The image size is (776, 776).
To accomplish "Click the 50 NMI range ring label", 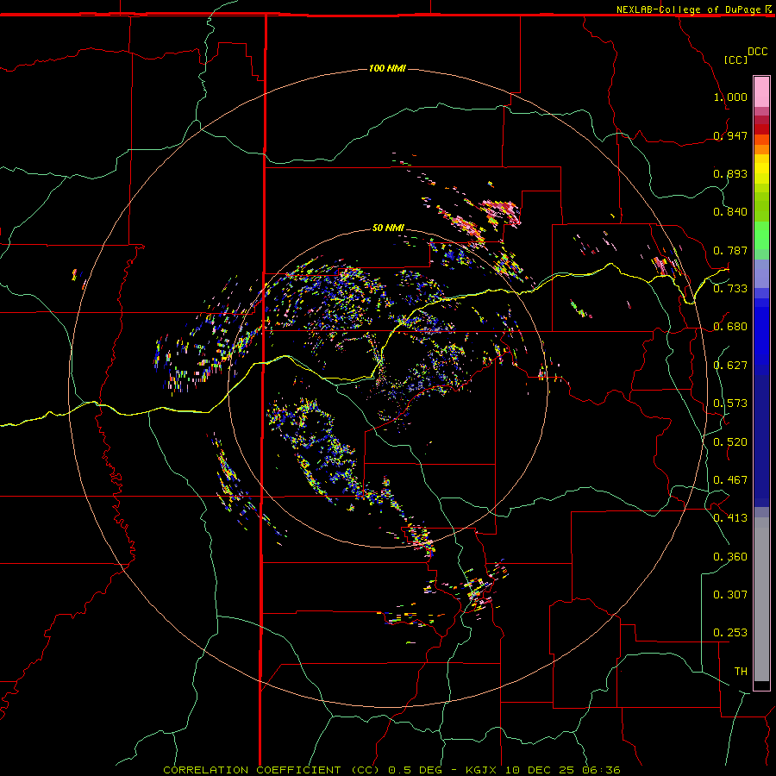I will (388, 228).
